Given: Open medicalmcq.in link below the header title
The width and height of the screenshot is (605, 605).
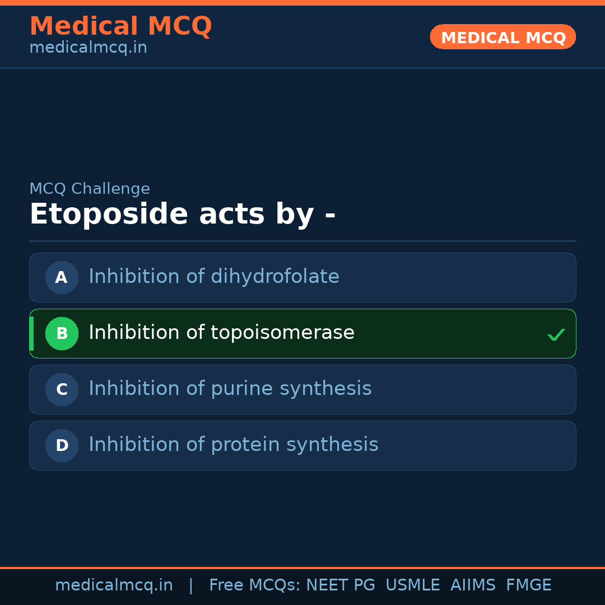Looking at the screenshot, I should (x=88, y=48).
